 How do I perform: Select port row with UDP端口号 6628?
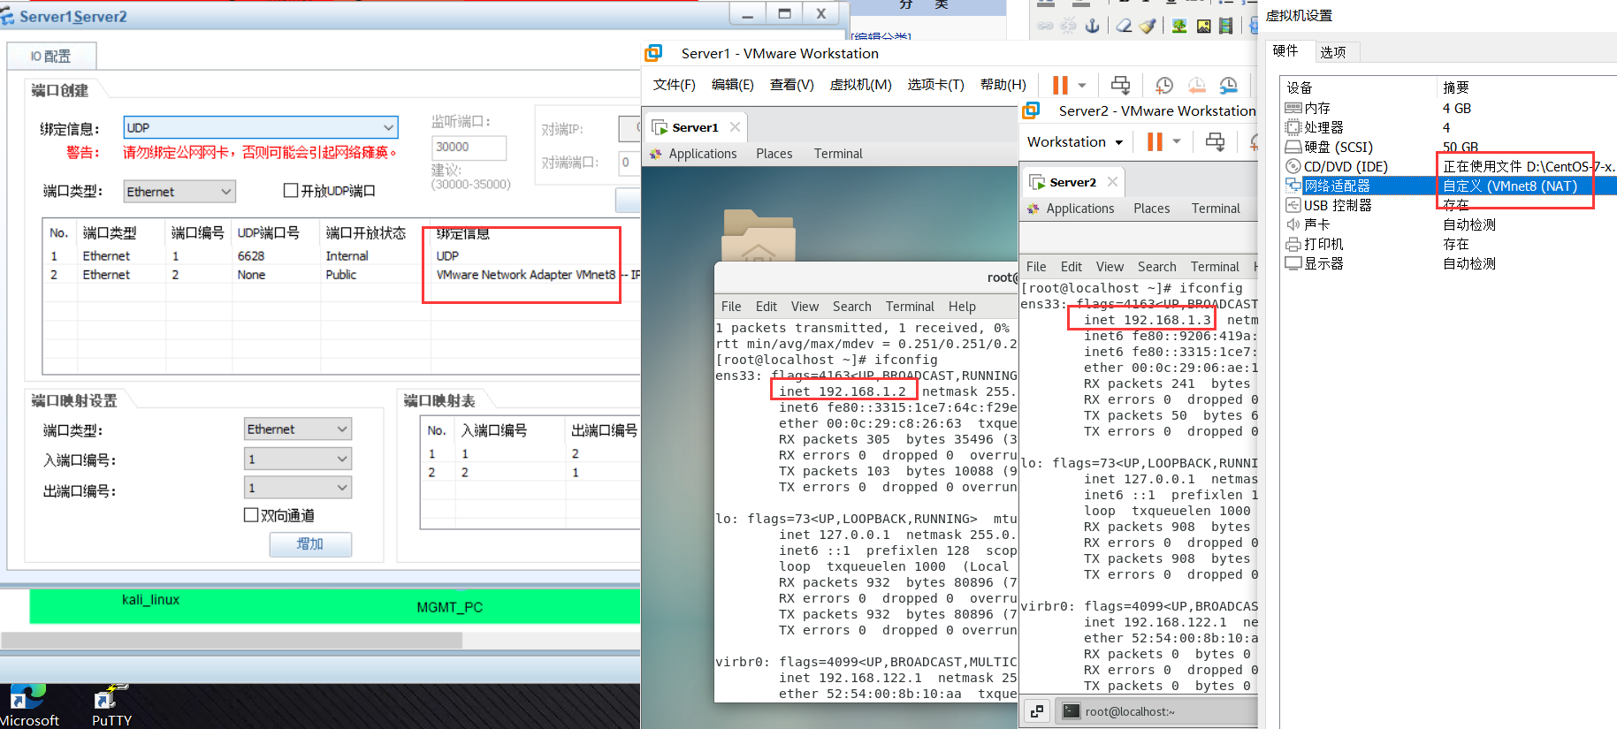pyautogui.click(x=343, y=256)
